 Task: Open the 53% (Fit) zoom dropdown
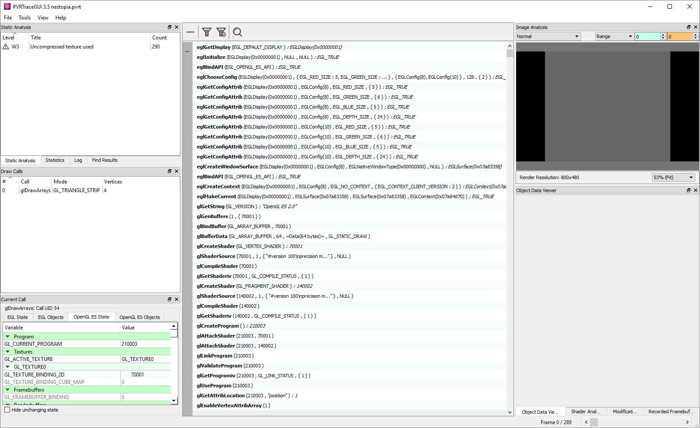coord(673,177)
